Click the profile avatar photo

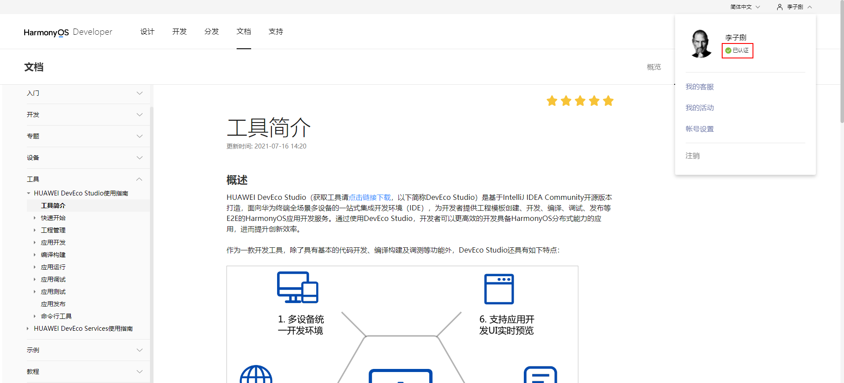pos(701,43)
